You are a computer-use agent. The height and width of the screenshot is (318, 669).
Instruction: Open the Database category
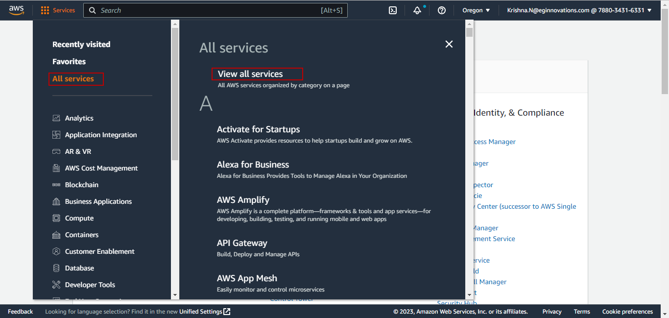[79, 268]
